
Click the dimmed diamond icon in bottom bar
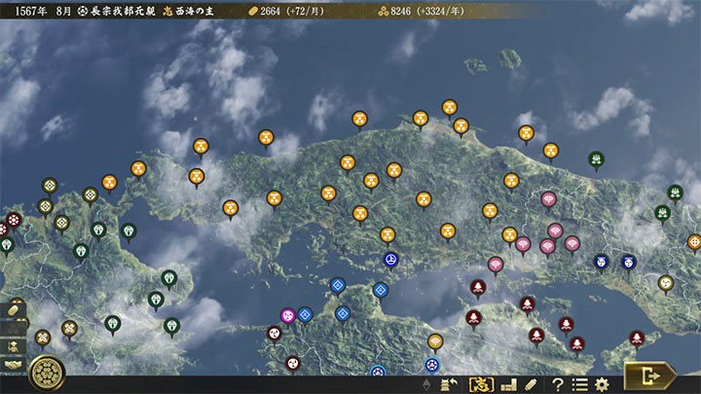427,384
